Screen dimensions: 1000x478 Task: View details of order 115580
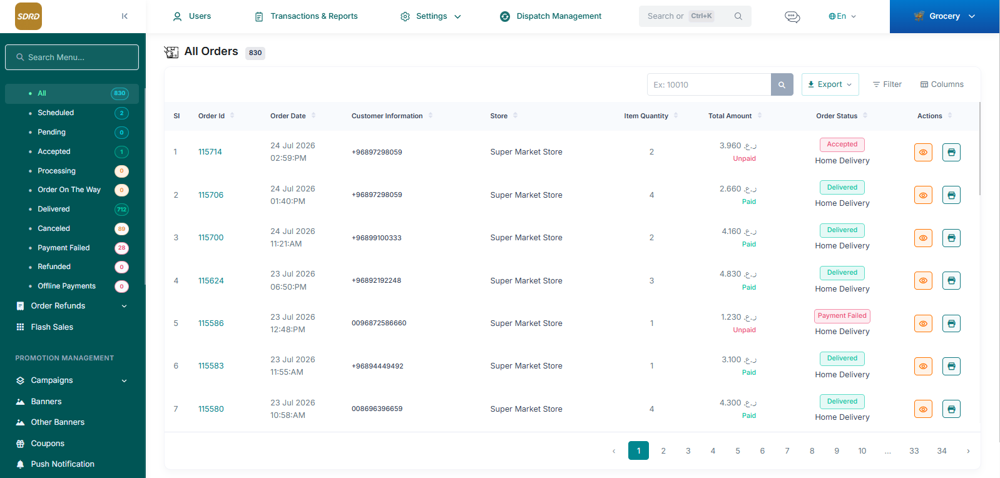coord(923,409)
